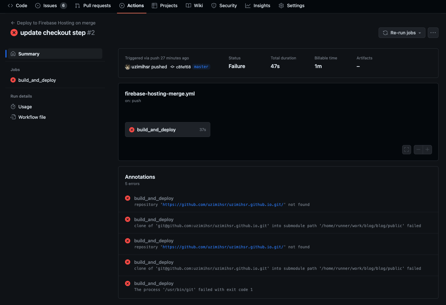The height and width of the screenshot is (305, 446).
Task: Switch to the Security tab
Action: pyautogui.click(x=224, y=6)
